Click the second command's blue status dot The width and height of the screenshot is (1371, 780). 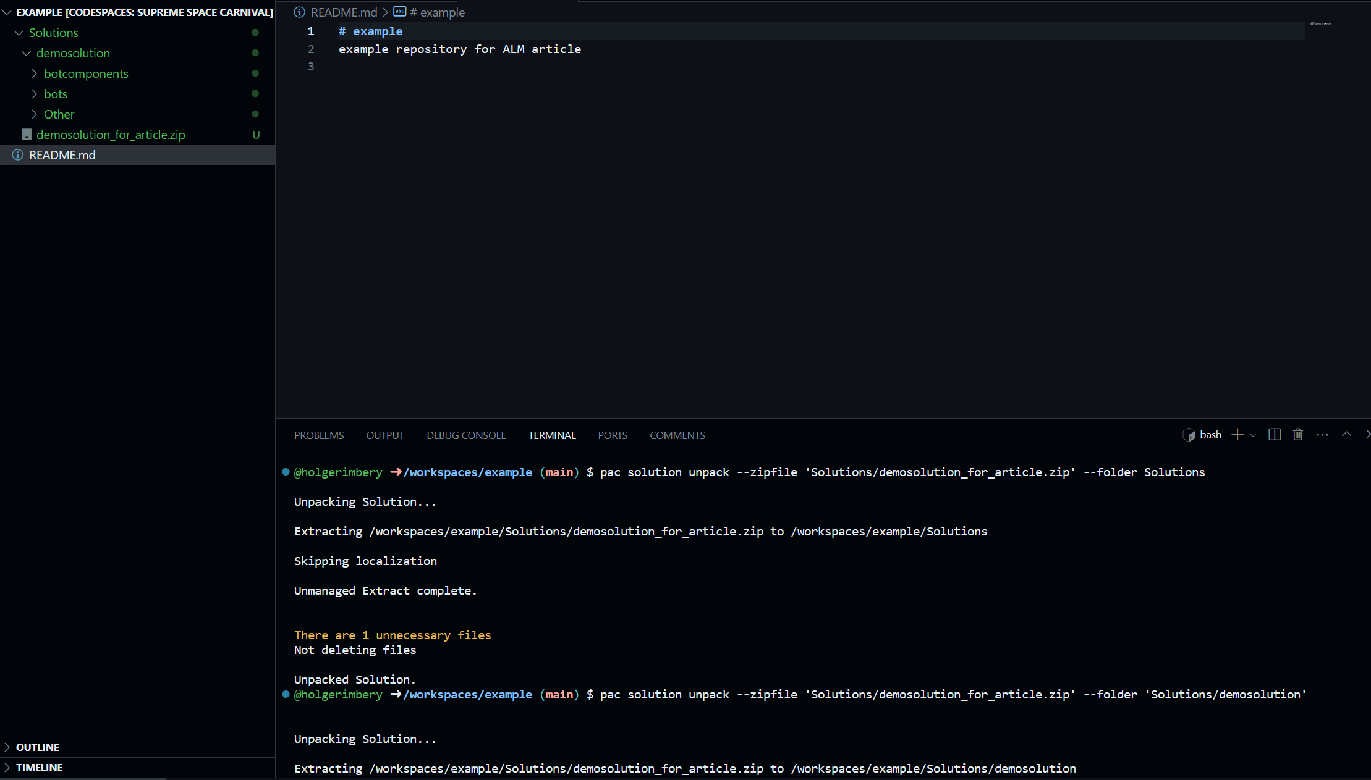click(286, 694)
